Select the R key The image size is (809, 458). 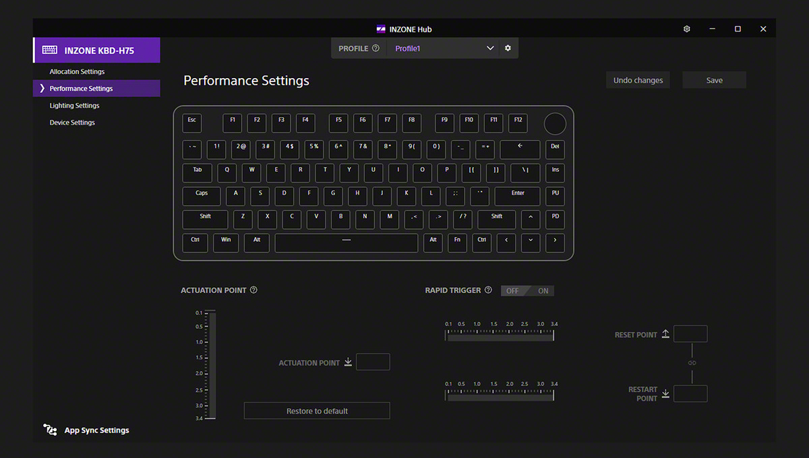tap(300, 172)
